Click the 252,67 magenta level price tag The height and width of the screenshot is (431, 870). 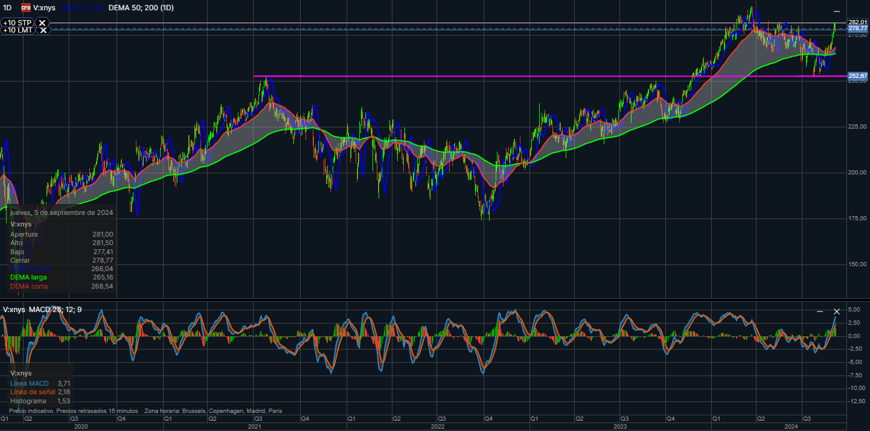(857, 76)
